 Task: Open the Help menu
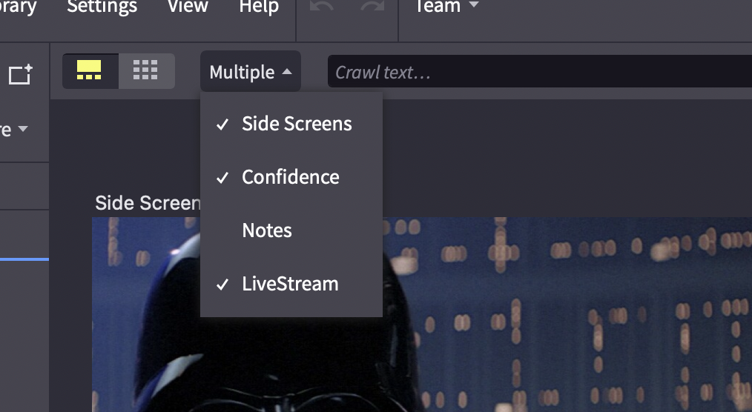point(259,7)
